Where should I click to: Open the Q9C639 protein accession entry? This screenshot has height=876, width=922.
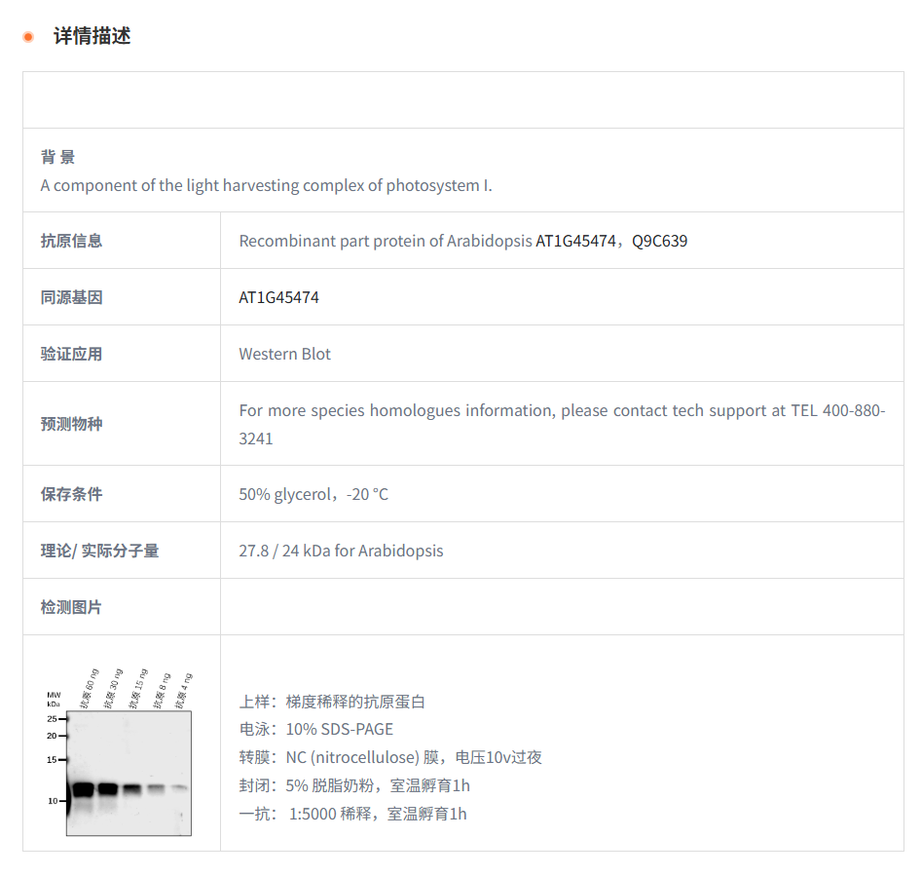click(x=658, y=241)
